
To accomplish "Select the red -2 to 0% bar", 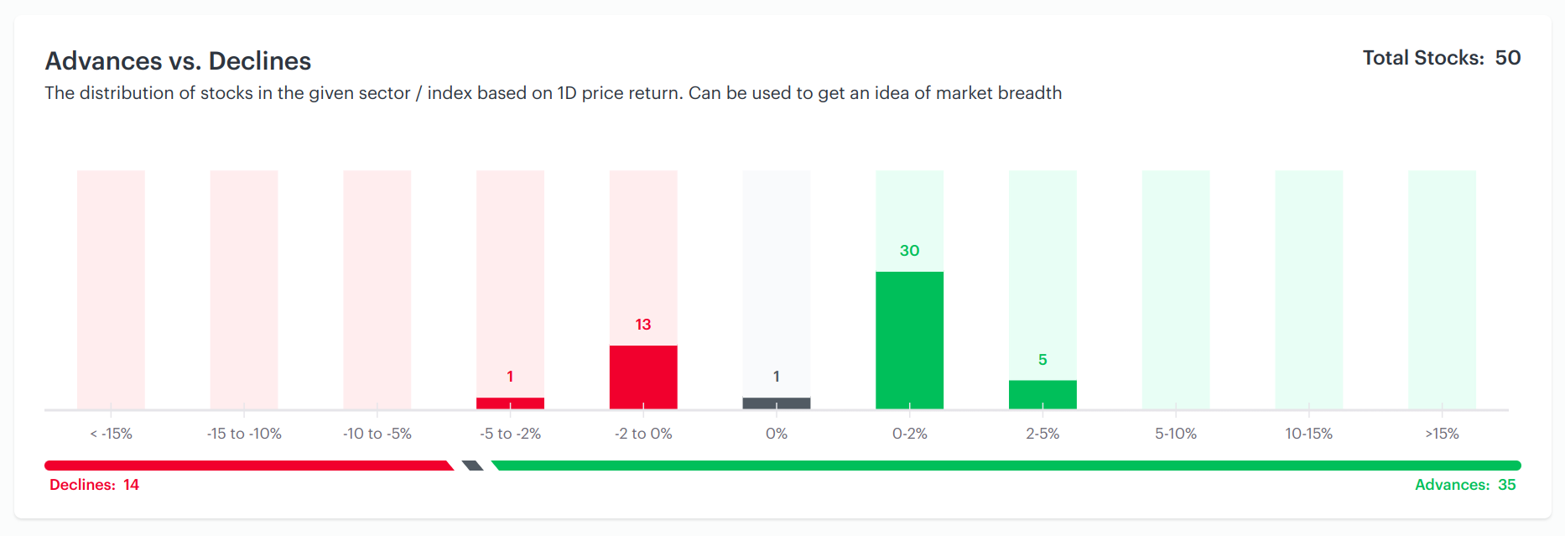I will [643, 377].
